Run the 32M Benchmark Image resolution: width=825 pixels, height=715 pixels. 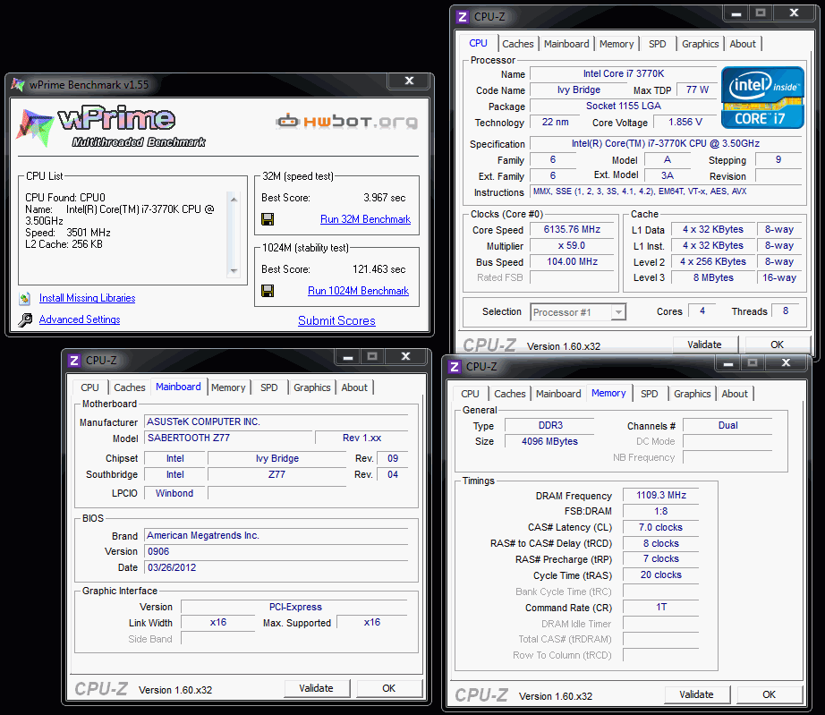[365, 219]
